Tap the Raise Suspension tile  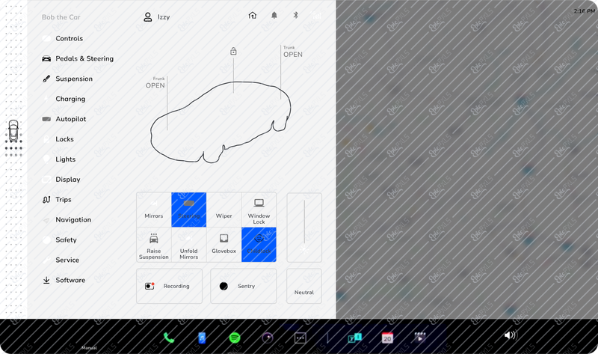(x=154, y=245)
